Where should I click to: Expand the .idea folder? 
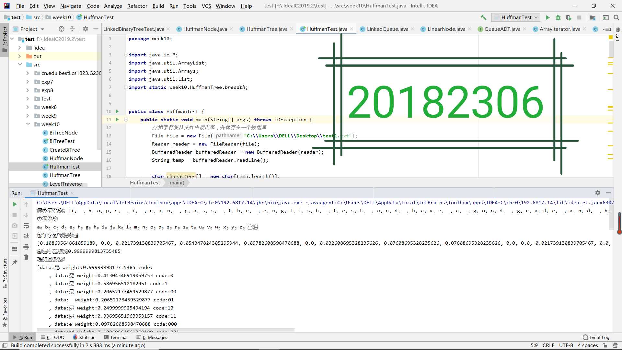20,48
